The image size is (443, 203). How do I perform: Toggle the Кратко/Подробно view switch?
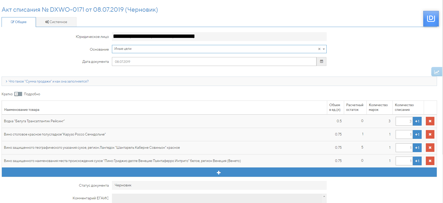tap(18, 94)
